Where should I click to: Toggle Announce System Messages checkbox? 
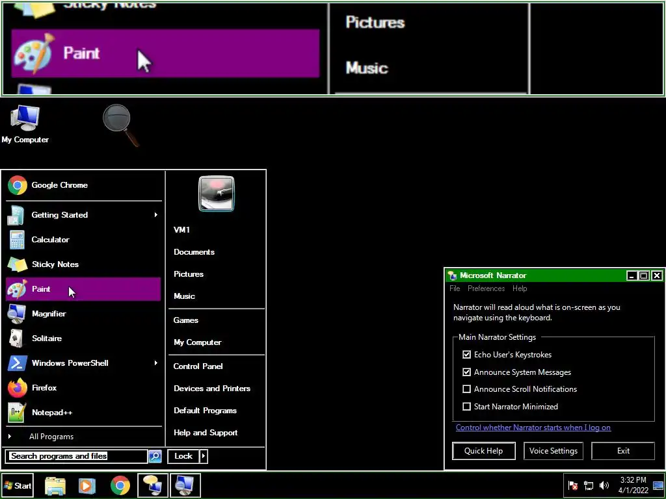(467, 372)
